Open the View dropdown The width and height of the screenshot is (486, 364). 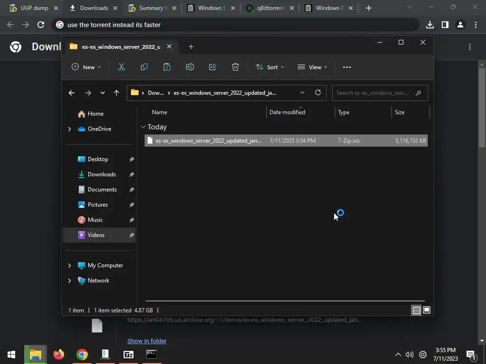(312, 67)
